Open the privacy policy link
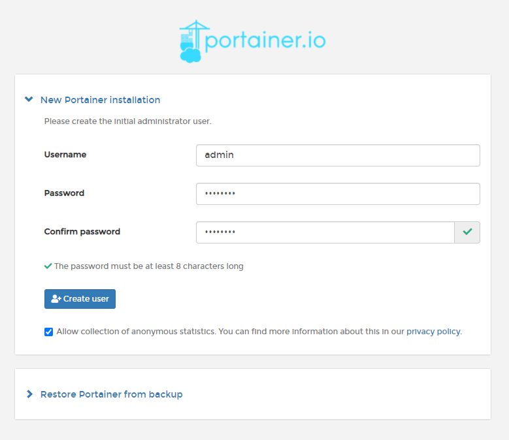509x440 pixels. (x=433, y=332)
